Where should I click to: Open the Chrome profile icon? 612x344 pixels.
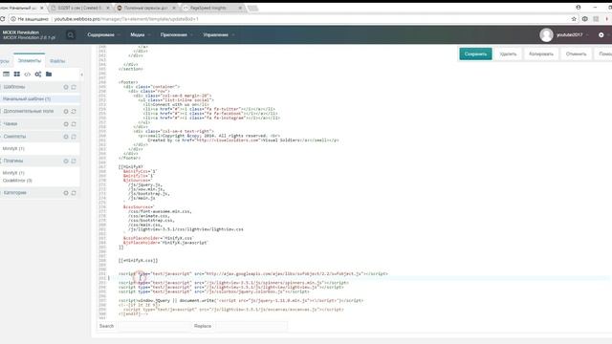tap(579, 8)
